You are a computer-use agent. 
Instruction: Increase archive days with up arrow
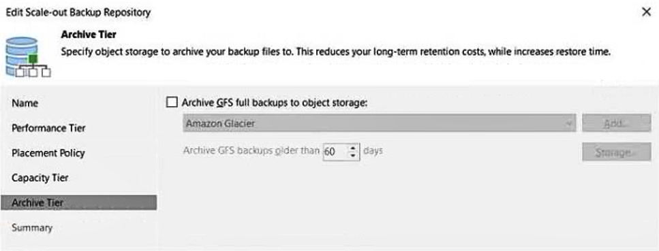click(x=353, y=148)
